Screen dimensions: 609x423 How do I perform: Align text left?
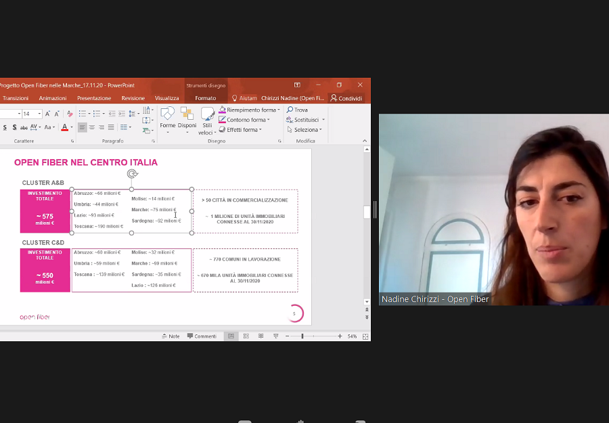point(83,127)
